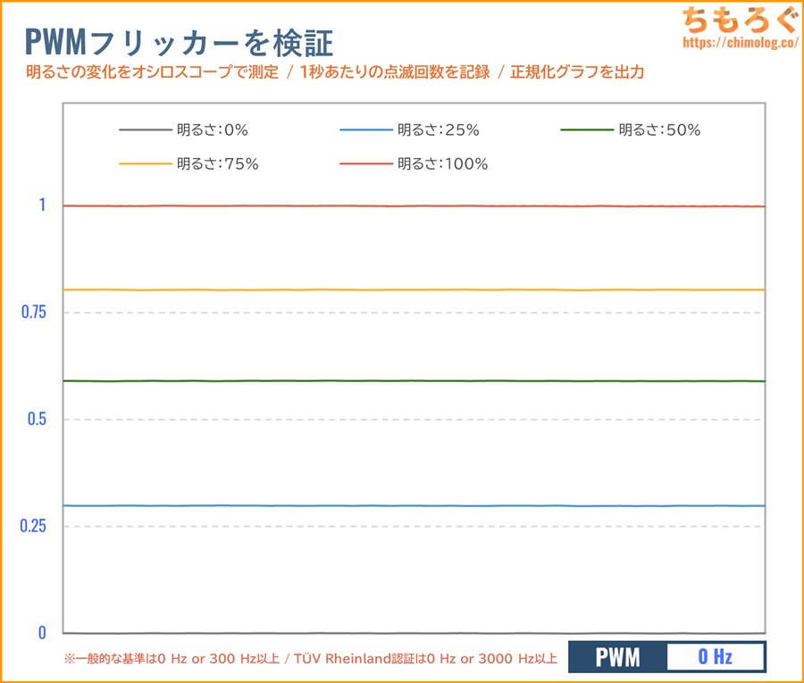
Task: Click the orange 75% legend line swatch
Action: click(145, 164)
